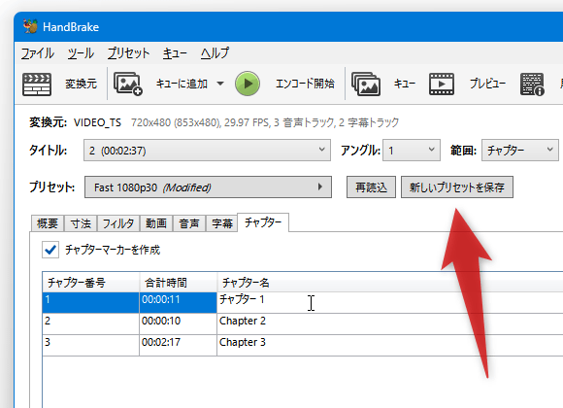Click エンコード開始 label
563x408 pixels.
(305, 84)
